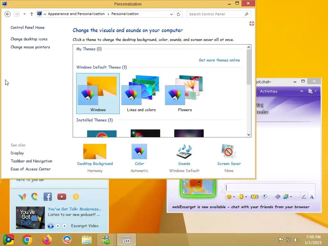
Task: Open Display under See also
Action: [x=17, y=153]
